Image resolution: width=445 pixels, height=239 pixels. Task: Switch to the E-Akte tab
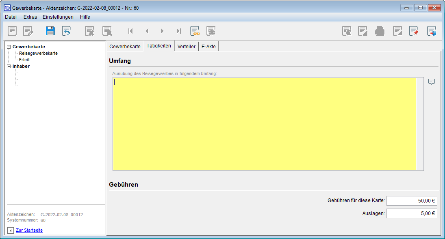(x=209, y=46)
